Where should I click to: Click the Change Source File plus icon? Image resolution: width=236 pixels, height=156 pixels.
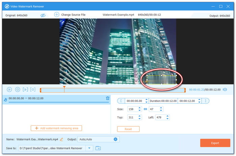57,15
